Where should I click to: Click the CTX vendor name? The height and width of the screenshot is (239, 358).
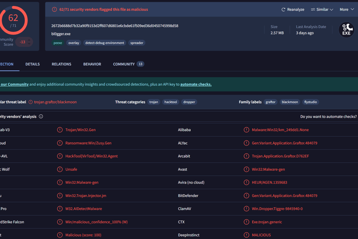[x=181, y=222]
